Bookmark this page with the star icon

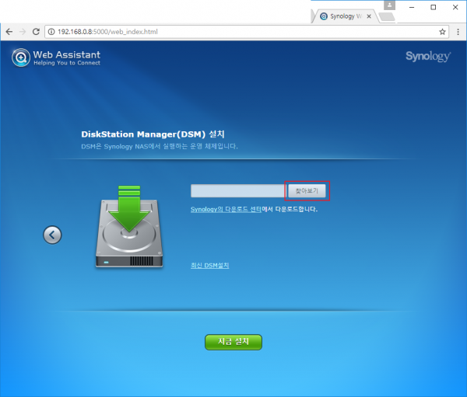(442, 32)
